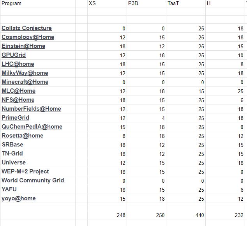Select the Program header cell
The height and width of the screenshot is (226, 247).
tap(12, 4)
